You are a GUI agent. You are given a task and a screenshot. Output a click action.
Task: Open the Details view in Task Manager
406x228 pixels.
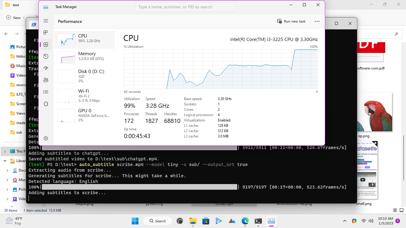click(x=45, y=92)
